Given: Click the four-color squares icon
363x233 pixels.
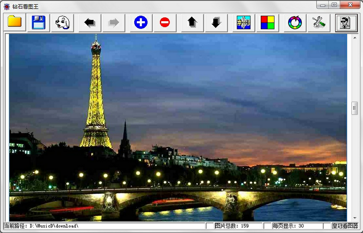Looking at the screenshot, I should (x=267, y=22).
